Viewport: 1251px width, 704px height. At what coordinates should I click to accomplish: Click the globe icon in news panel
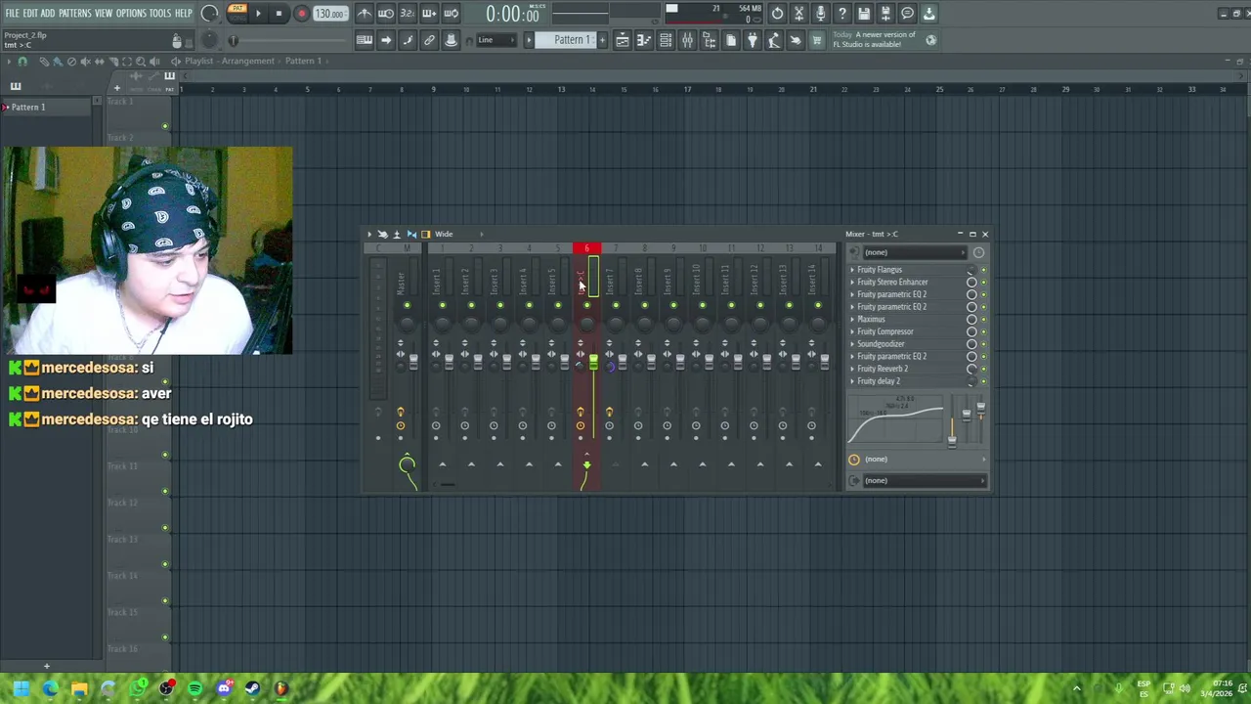click(x=930, y=40)
